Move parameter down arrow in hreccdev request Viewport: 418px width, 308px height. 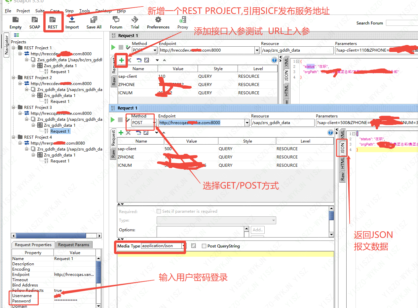[157, 60]
